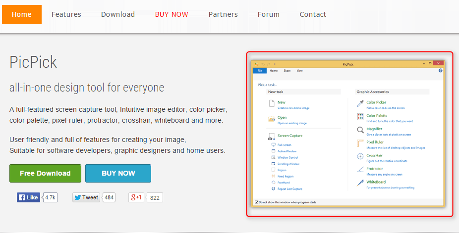The width and height of the screenshot is (459, 234).
Task: Click the blue BUY NOW button
Action: 118,173
